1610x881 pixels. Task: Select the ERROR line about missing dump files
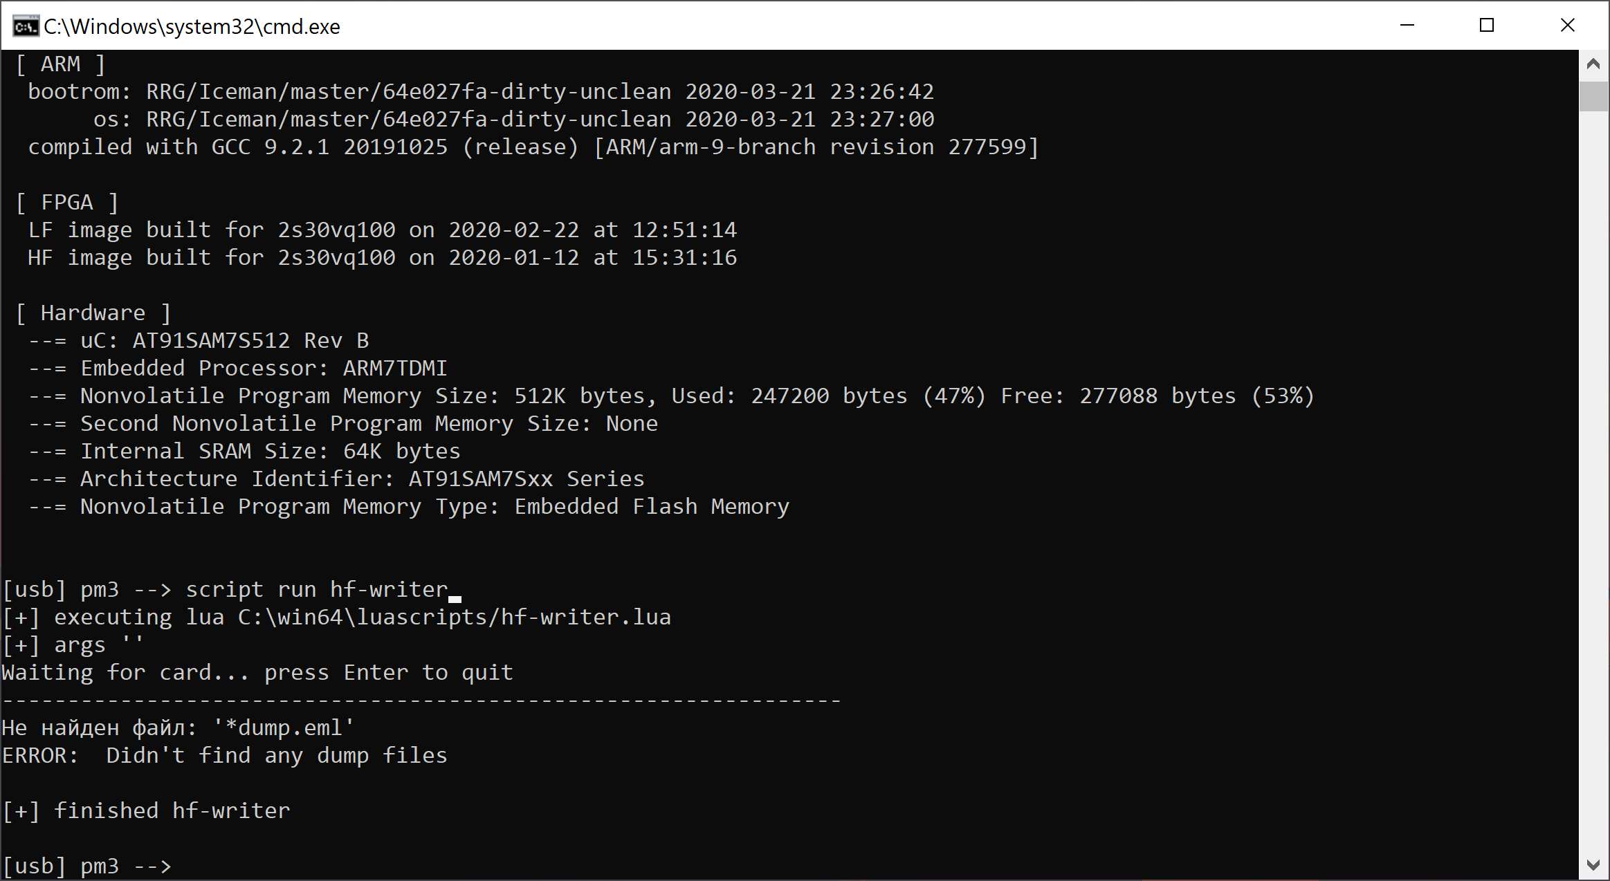click(x=223, y=755)
